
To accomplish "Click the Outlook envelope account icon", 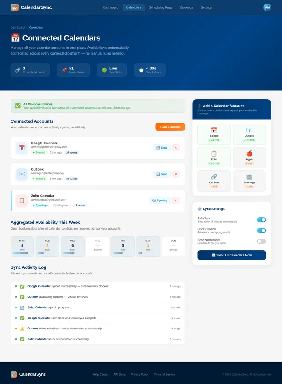I will click(x=22, y=174).
